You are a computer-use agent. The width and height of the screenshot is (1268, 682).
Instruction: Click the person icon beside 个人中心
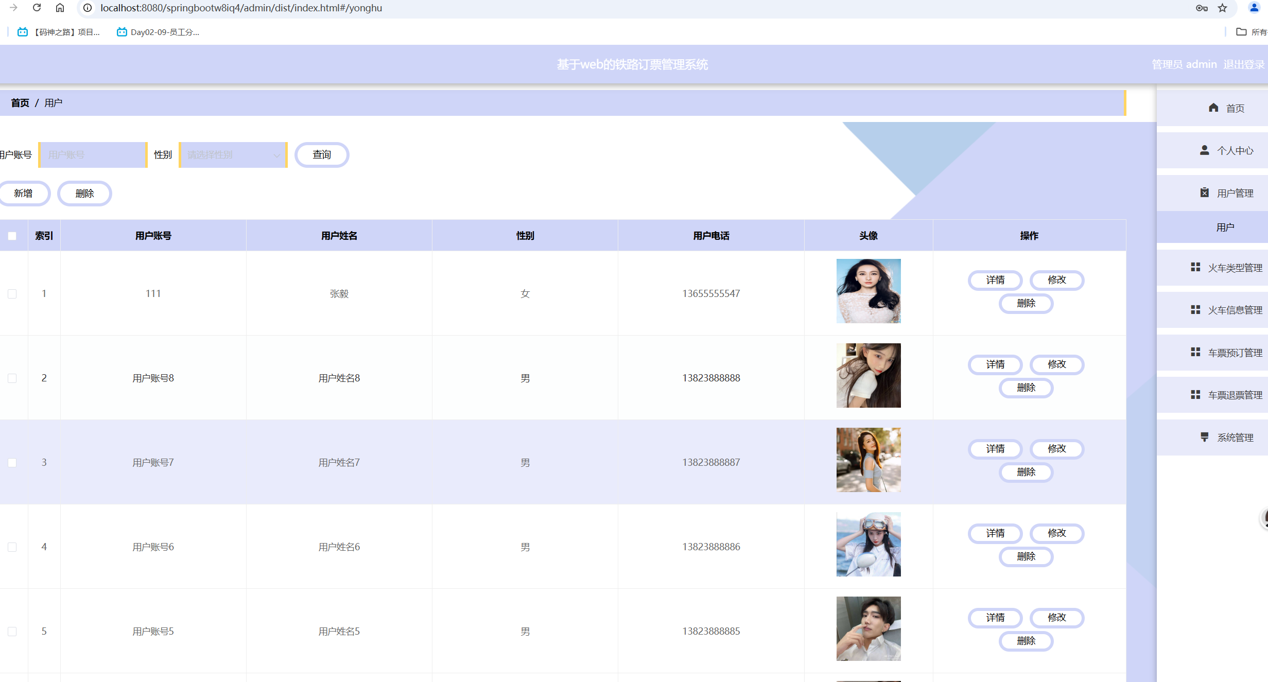pyautogui.click(x=1204, y=150)
